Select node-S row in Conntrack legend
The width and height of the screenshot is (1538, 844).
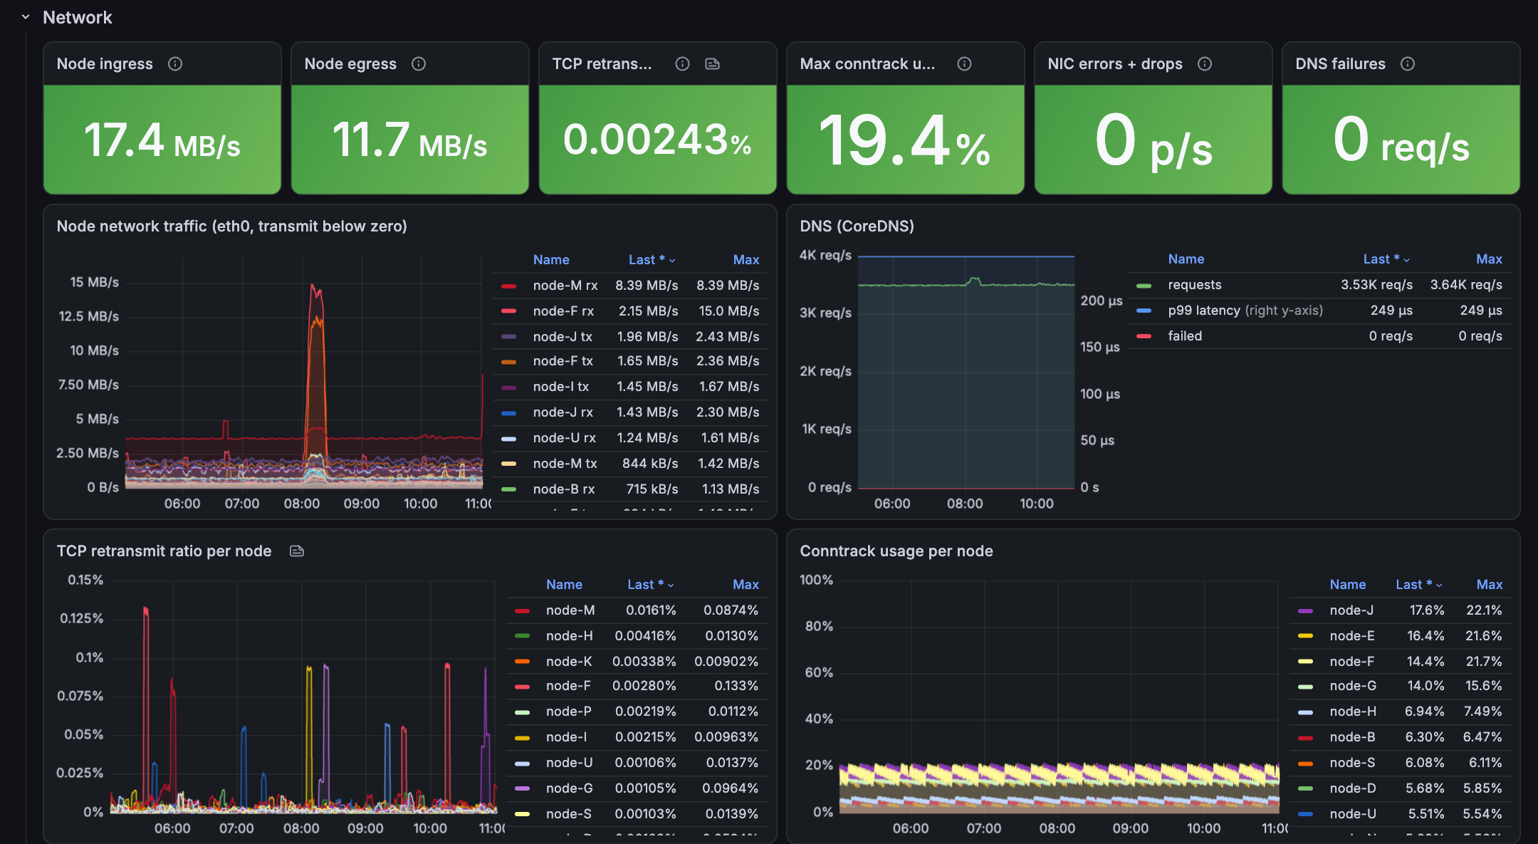coord(1400,763)
